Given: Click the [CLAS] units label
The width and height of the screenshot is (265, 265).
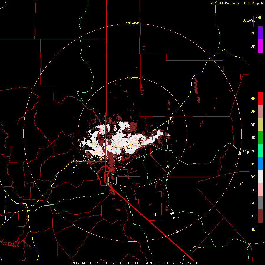Looking at the screenshot, I should (249, 20).
